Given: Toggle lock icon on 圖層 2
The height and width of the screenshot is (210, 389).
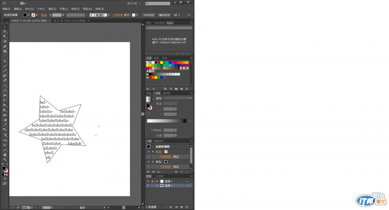Looking at the screenshot, I should (152, 181).
